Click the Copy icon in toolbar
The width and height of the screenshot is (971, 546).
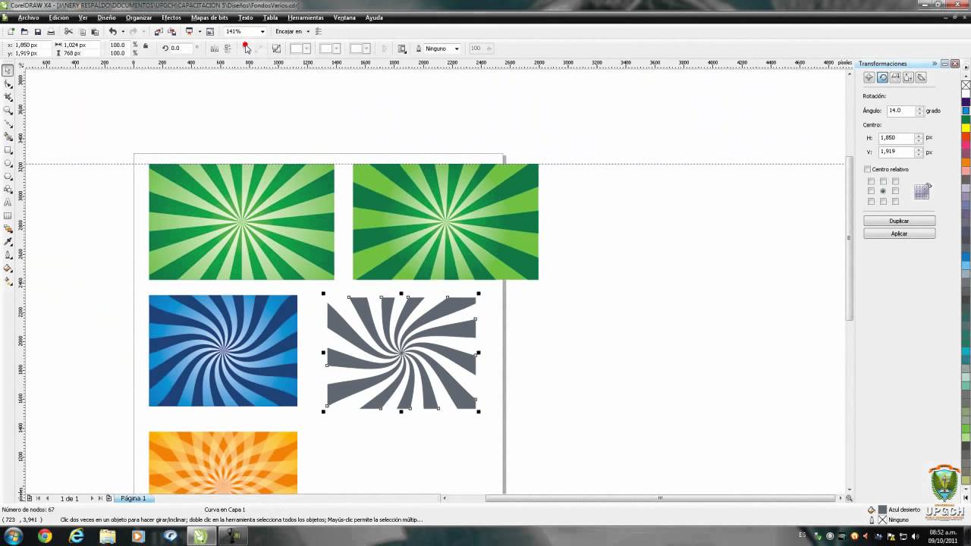pyautogui.click(x=82, y=32)
